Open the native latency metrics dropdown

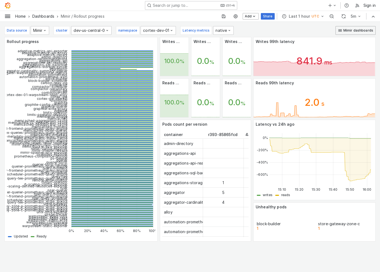click(x=223, y=30)
